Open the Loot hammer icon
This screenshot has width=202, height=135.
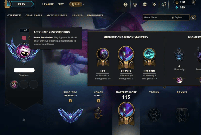pos(154,4)
